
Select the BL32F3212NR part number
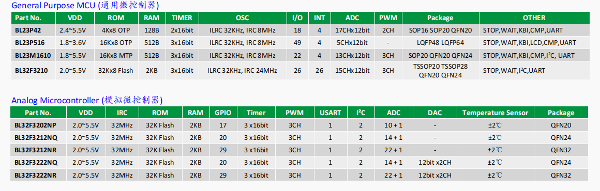(36, 150)
